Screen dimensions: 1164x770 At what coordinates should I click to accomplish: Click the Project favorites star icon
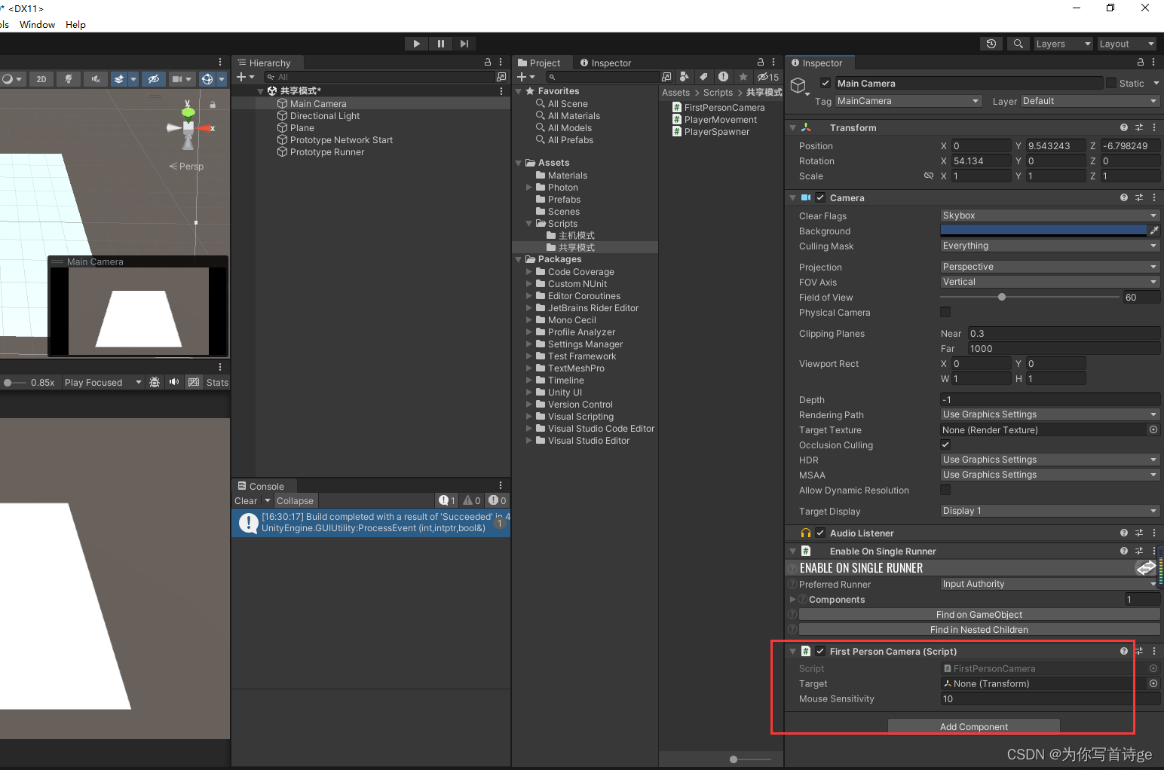743,77
